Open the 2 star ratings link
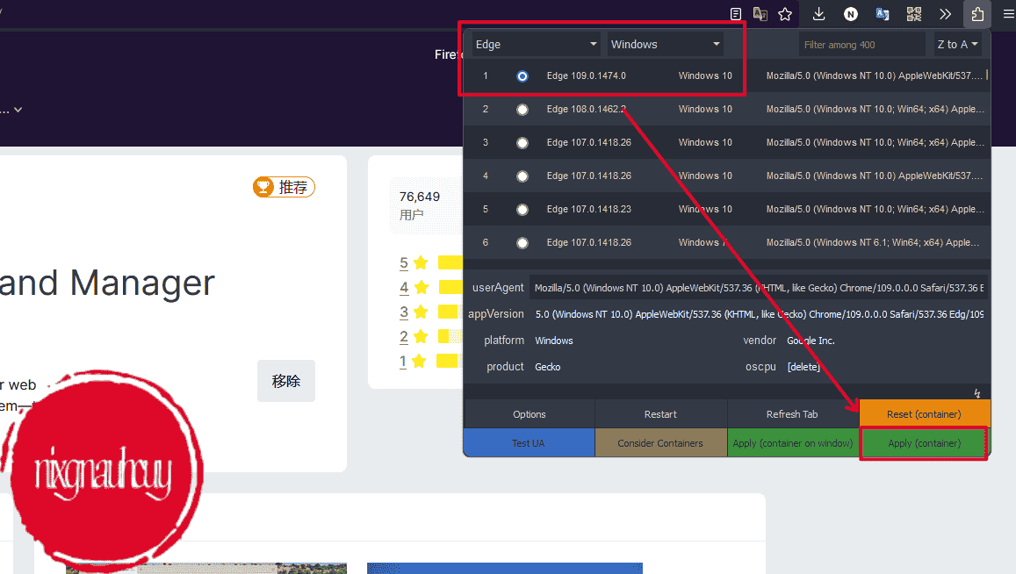The height and width of the screenshot is (574, 1016). (404, 337)
